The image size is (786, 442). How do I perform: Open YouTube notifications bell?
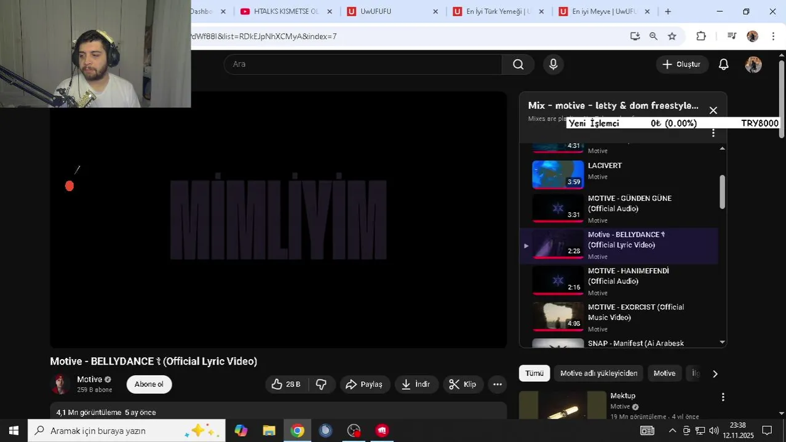click(x=724, y=64)
